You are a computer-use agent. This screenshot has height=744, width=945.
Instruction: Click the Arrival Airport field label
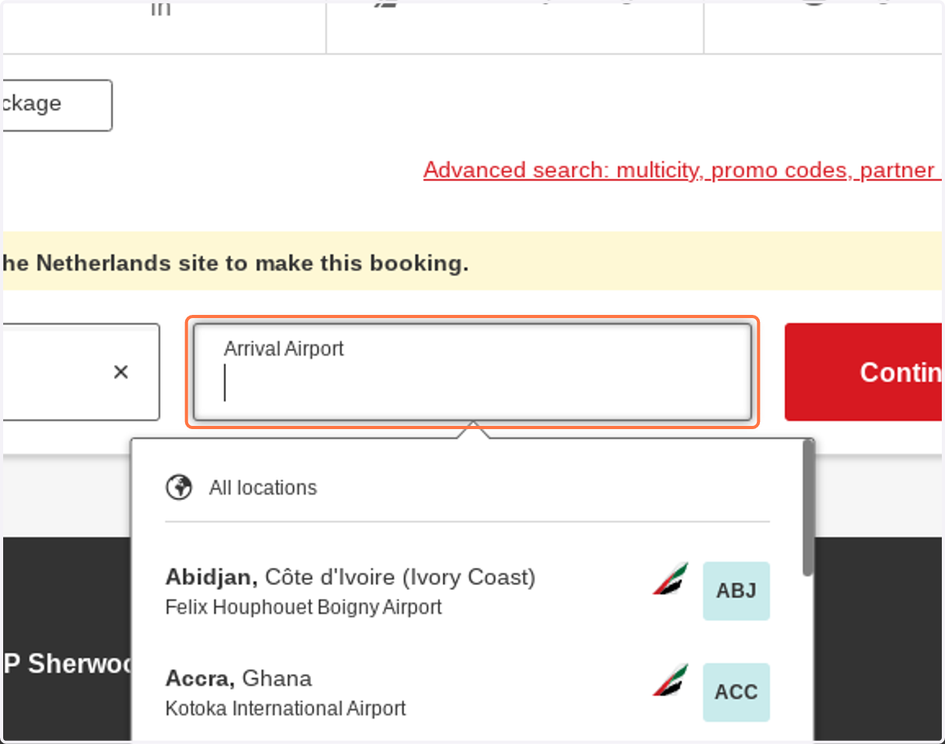[283, 349]
